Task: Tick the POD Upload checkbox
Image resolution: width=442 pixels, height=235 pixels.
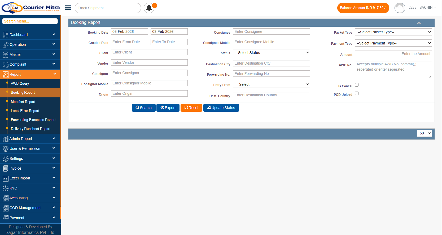Action: (357, 93)
